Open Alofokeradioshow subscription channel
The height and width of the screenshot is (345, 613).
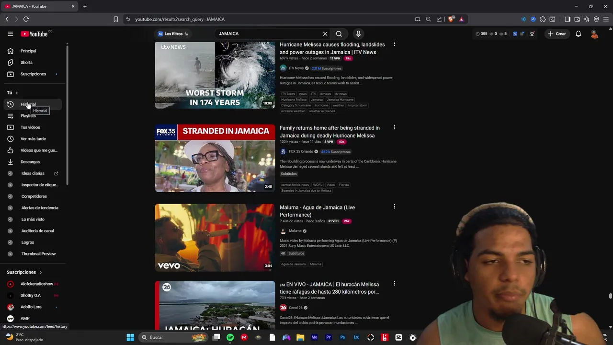pyautogui.click(x=34, y=284)
